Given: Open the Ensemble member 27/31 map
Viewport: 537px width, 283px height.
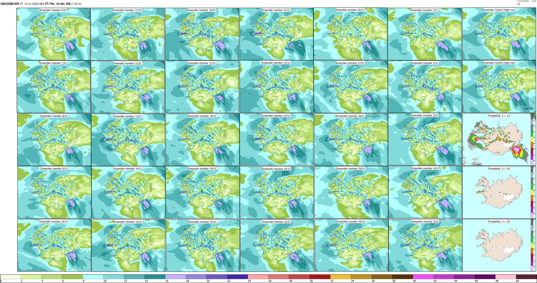Looking at the screenshot, I should click(x=350, y=87).
